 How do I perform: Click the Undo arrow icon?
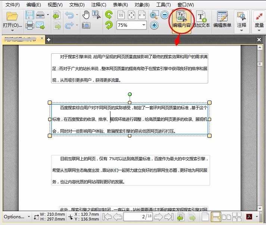[69, 15]
